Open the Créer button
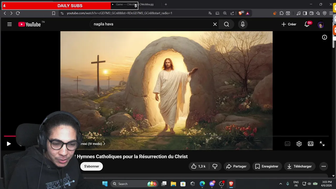 point(289,24)
